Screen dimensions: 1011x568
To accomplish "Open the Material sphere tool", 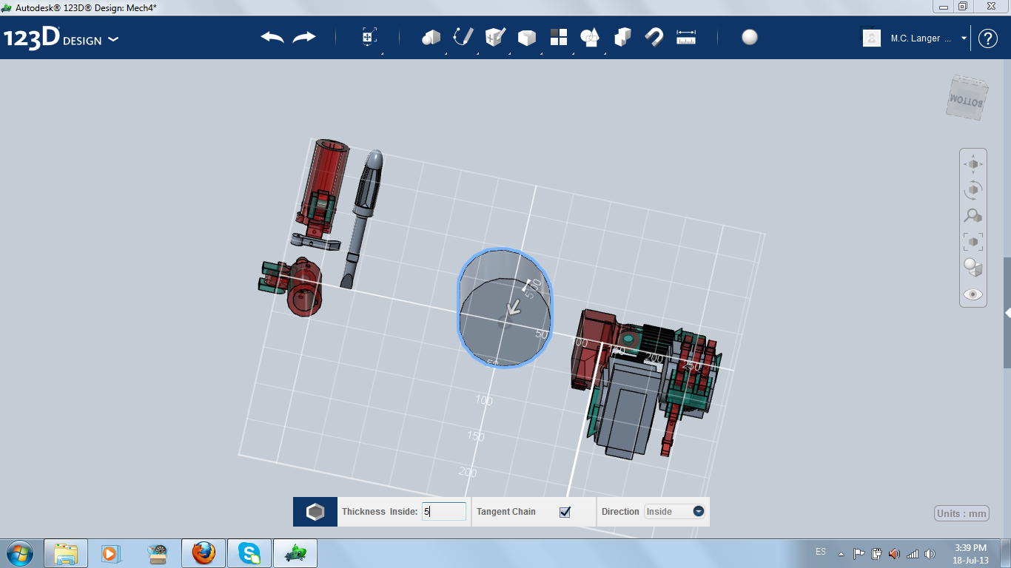I will 750,38.
